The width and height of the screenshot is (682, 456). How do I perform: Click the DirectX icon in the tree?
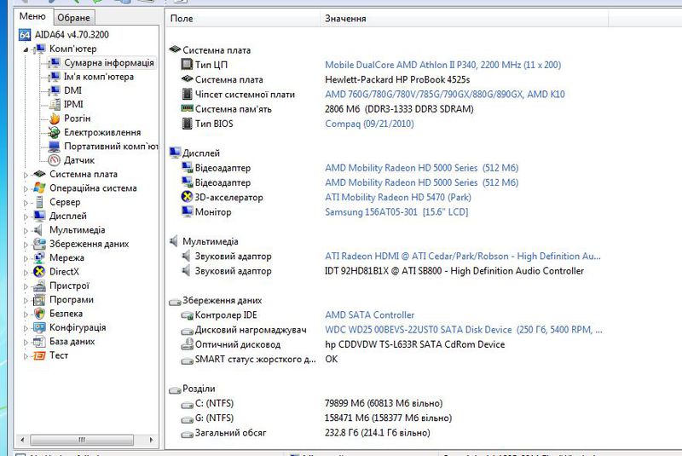coord(39,271)
